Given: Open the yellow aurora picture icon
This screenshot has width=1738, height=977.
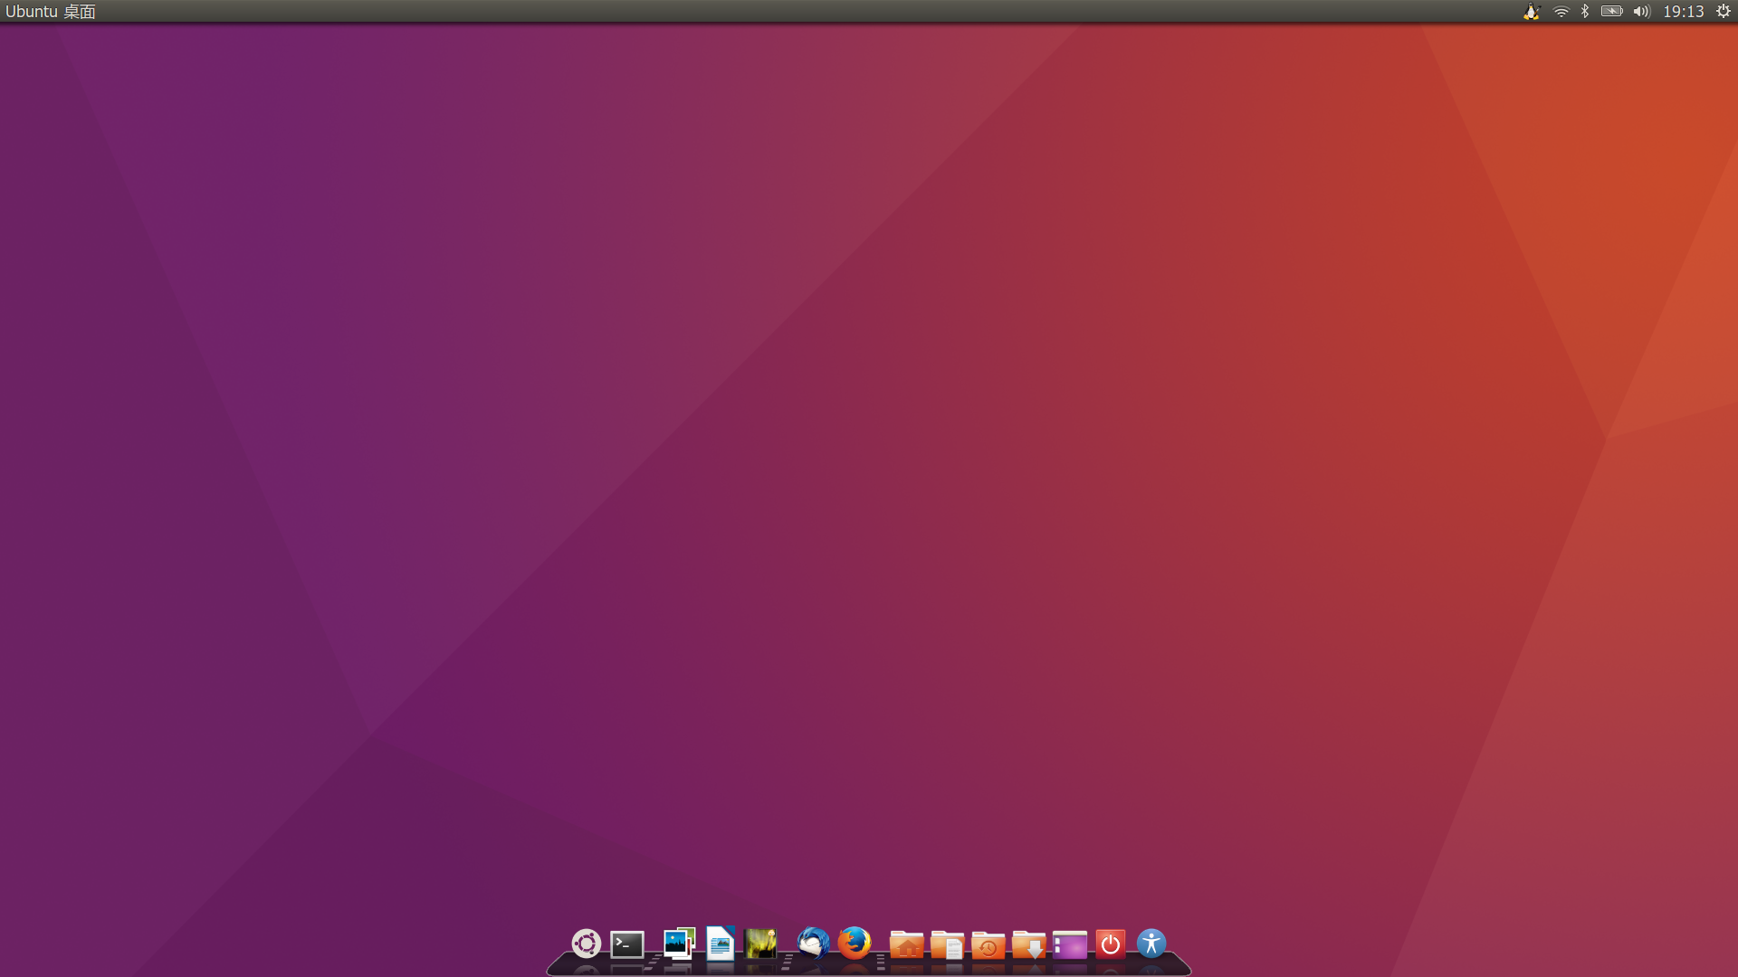Looking at the screenshot, I should pyautogui.click(x=760, y=944).
